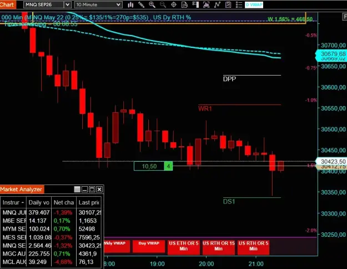The width and height of the screenshot is (347, 269).
Task: Click the Wkly VWAP red button
Action: [x=117, y=246]
